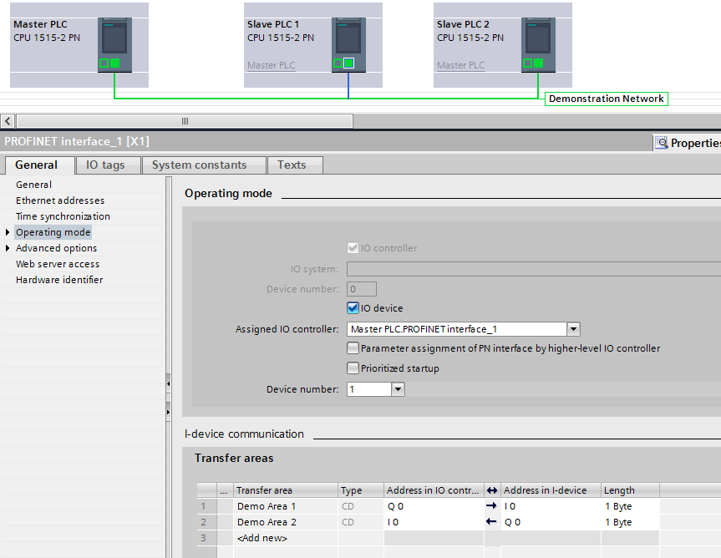721x558 pixels.
Task: Click the CD type cell of Demo Area 1
Action: click(361, 506)
